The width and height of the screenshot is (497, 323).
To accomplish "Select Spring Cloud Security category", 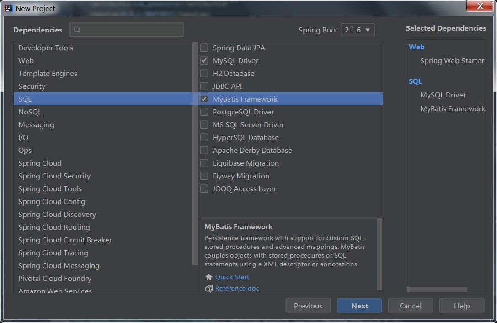I will tap(103, 176).
